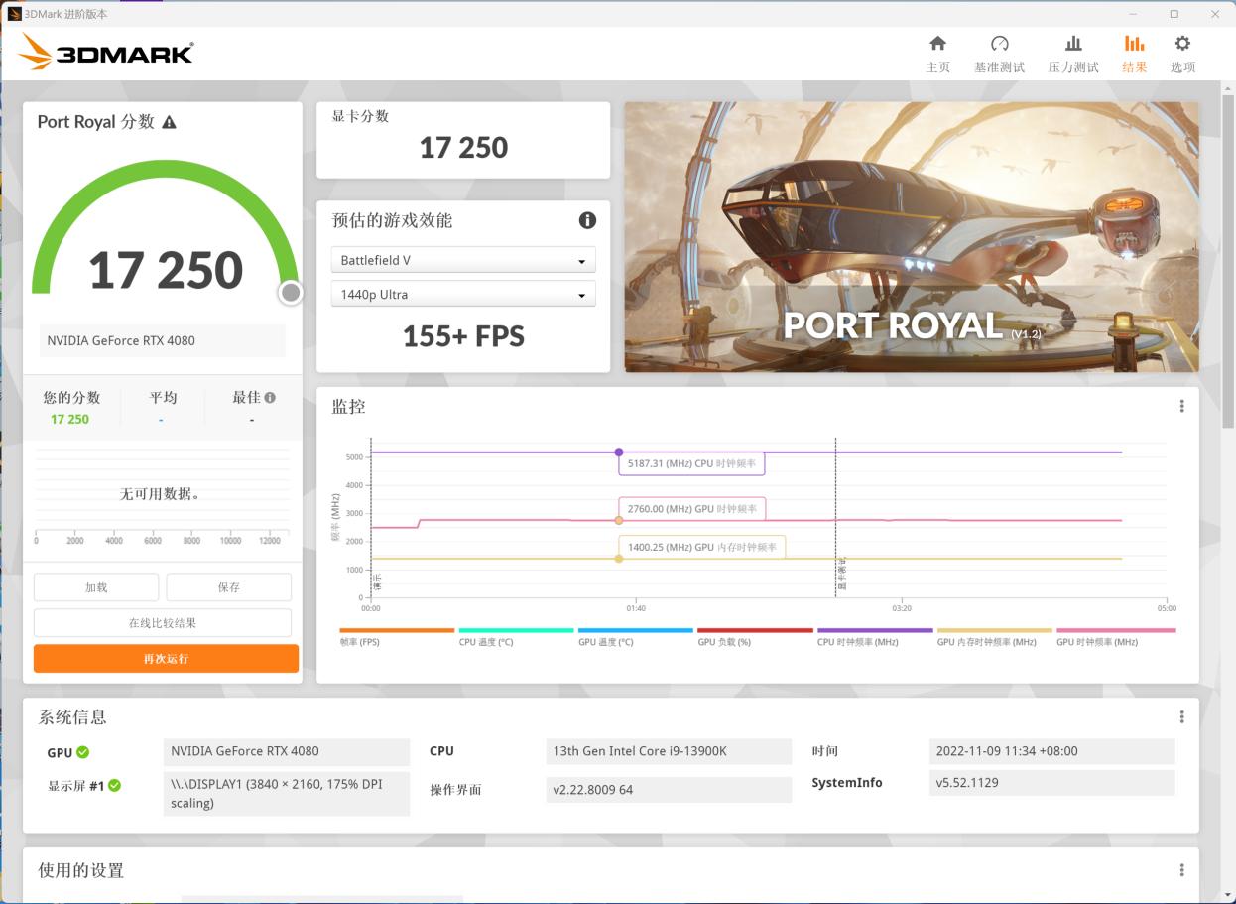Open the 1440p Ultra quality dropdown
The height and width of the screenshot is (904, 1236).
[462, 294]
